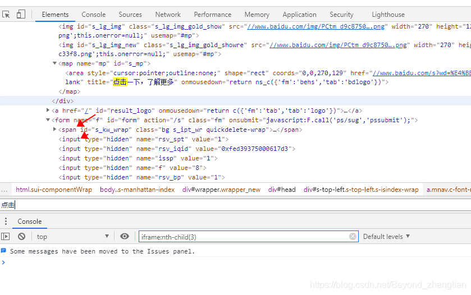Open the Performance tab
Viewport: 471px width, 295px height.
212,15
